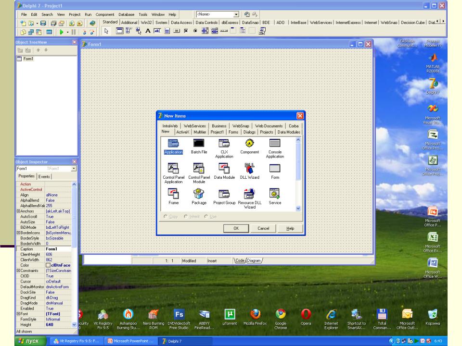Click Object Inspector scroll up arrow
Viewport: 462px width, 346px height.
point(74,184)
